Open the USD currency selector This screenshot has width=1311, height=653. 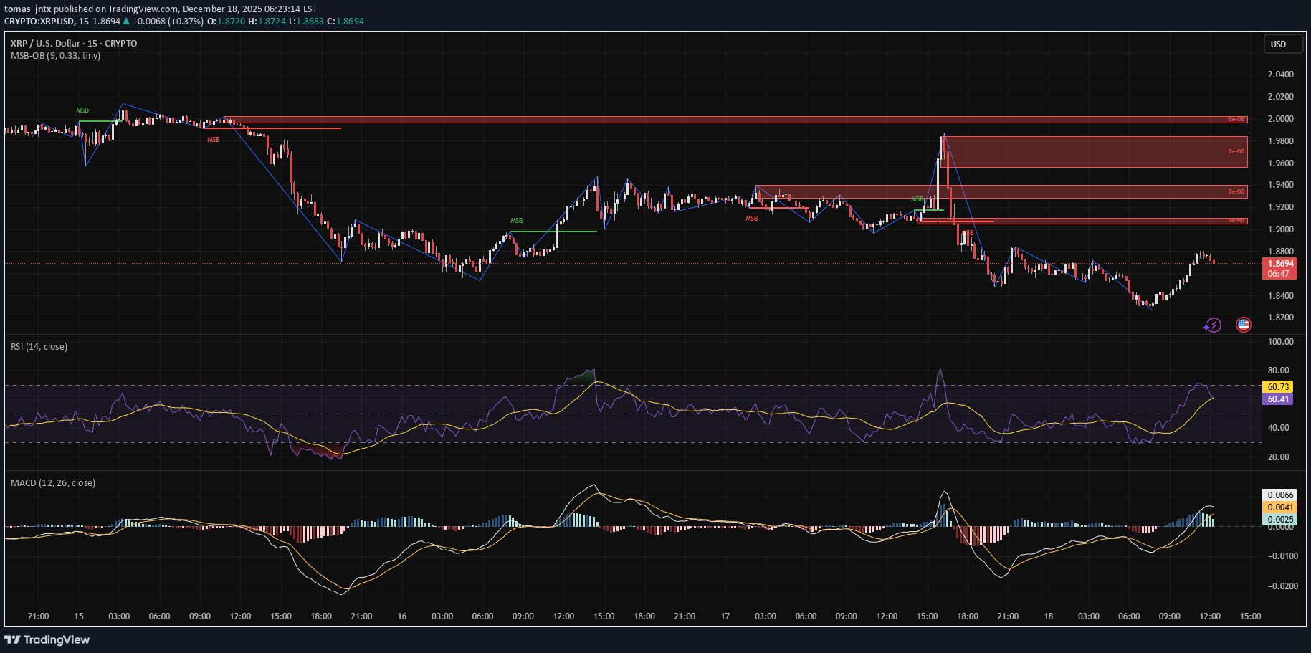click(x=1282, y=44)
